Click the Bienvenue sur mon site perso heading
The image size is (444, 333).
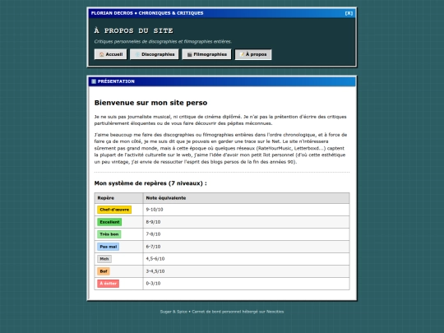coord(150,103)
